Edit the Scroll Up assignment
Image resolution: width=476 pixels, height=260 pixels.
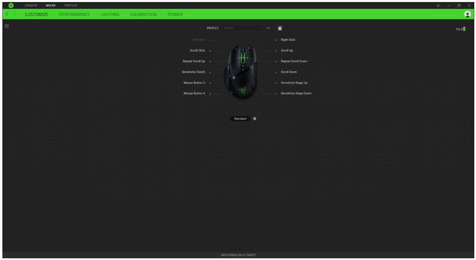tap(287, 50)
